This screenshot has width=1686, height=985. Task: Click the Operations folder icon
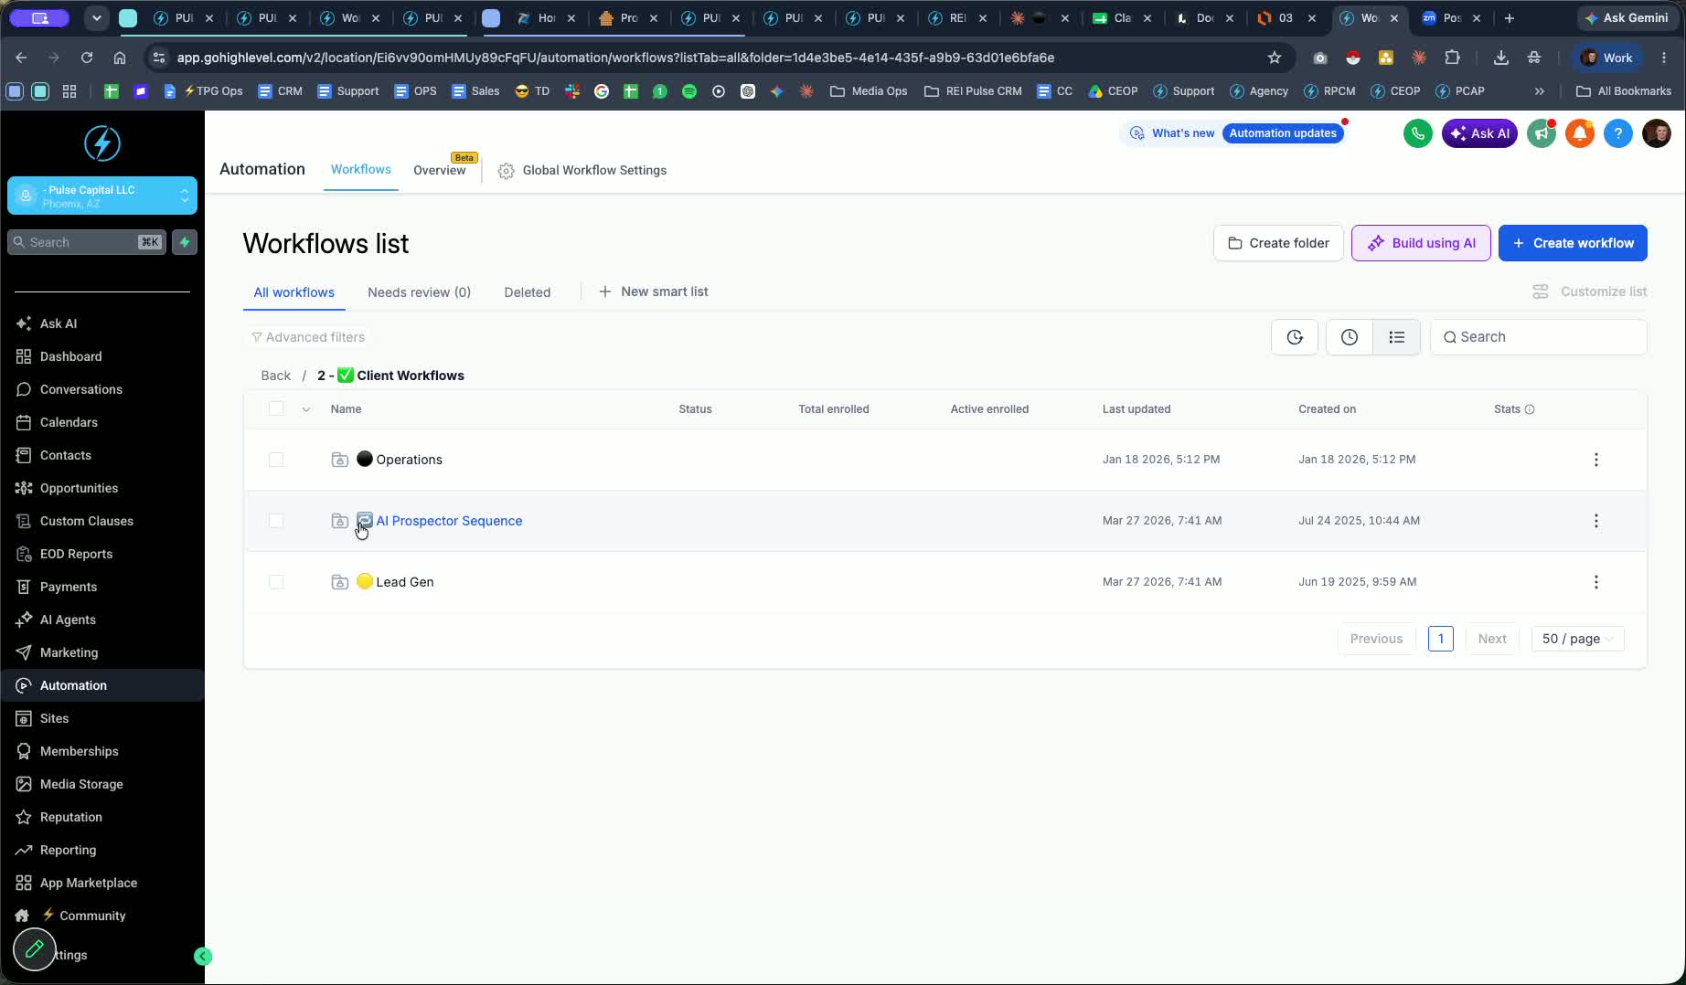point(339,460)
